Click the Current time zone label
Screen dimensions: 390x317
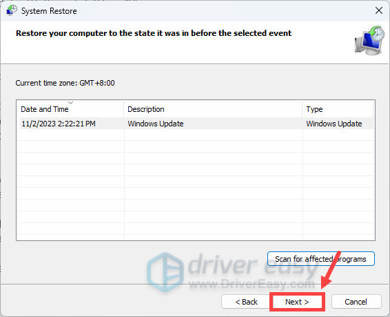tap(65, 83)
